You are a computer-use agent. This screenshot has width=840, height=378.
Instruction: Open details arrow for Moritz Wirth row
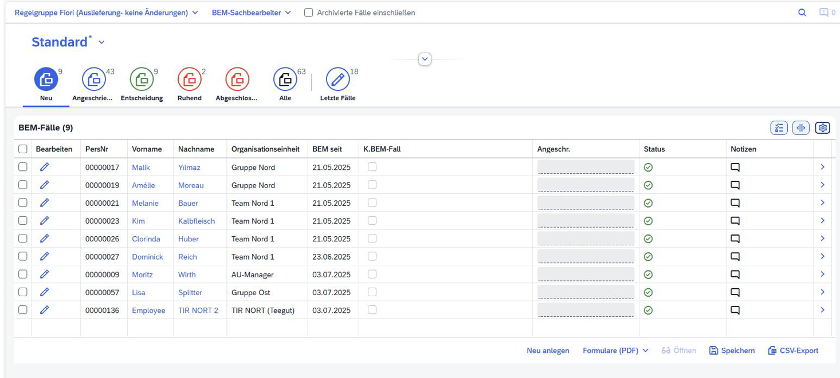822,274
